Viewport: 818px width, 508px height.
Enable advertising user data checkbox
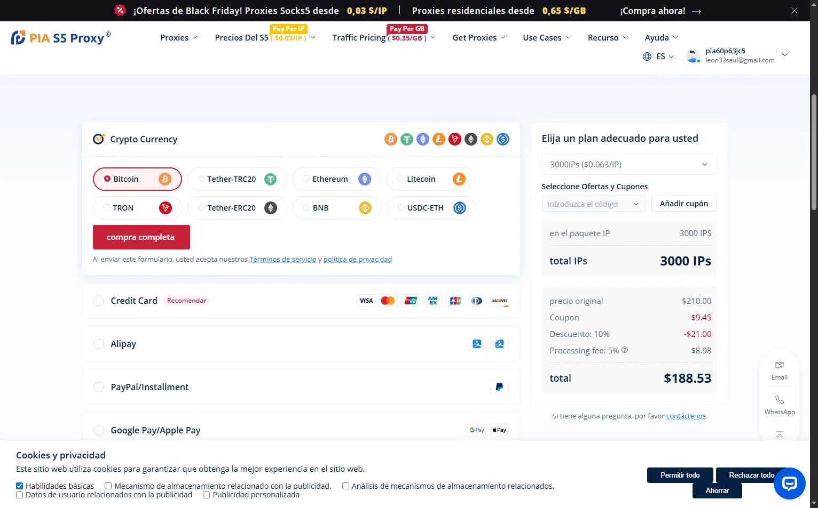pyautogui.click(x=20, y=495)
